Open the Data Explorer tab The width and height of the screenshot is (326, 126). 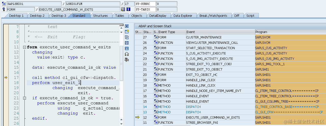(183, 16)
